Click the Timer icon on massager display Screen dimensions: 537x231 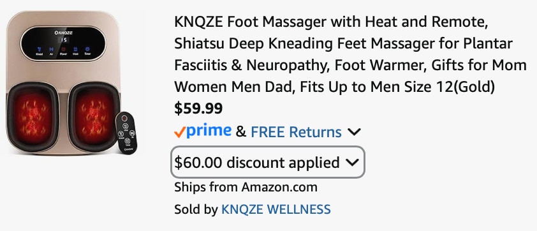[87, 50]
